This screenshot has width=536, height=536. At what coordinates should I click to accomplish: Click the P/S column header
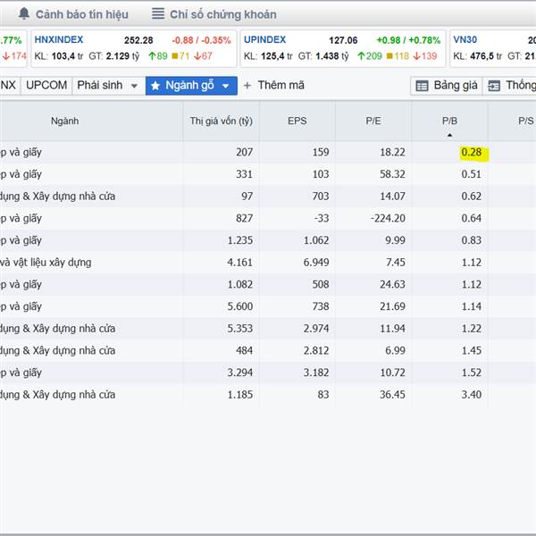pos(523,120)
